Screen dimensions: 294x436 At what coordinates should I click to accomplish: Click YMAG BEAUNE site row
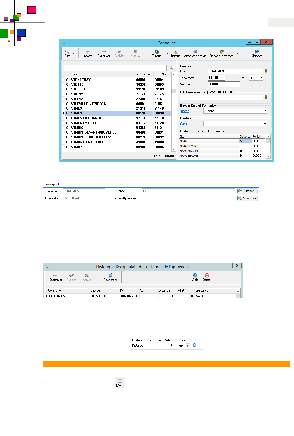pyautogui.click(x=209, y=156)
